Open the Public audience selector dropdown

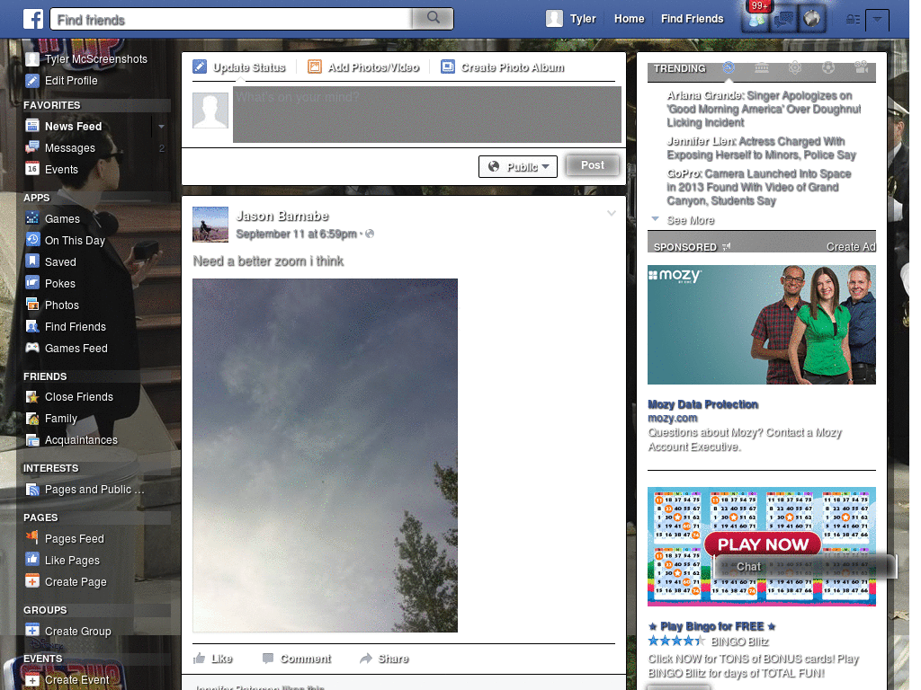[x=518, y=165]
